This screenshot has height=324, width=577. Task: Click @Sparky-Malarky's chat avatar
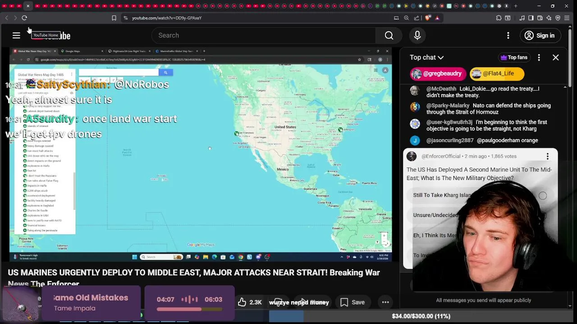pos(415,107)
